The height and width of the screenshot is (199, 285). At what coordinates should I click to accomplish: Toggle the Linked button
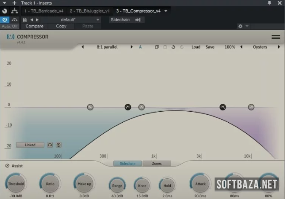(30, 145)
